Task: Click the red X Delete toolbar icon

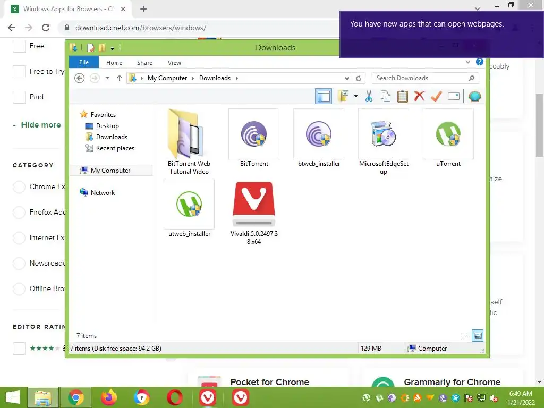Action: coord(419,96)
